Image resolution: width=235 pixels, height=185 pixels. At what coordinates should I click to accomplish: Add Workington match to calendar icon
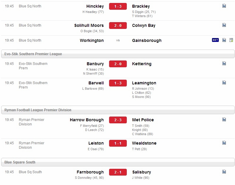[231, 40]
